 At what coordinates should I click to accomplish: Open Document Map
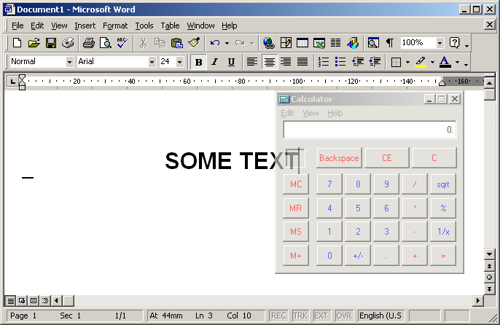(x=373, y=43)
